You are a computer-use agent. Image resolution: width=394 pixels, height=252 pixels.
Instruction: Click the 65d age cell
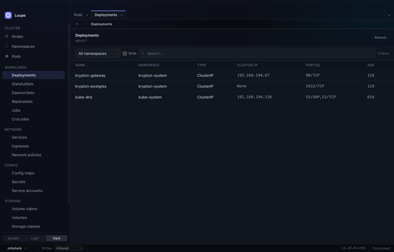pyautogui.click(x=370, y=97)
